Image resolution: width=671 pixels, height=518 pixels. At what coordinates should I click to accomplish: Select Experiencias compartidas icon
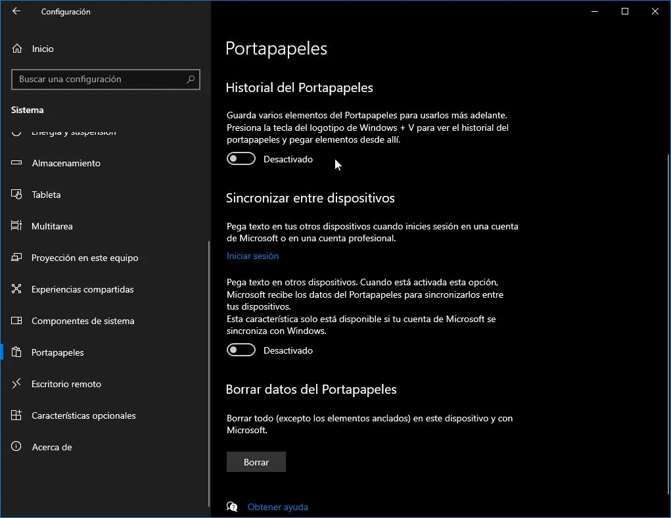tap(16, 289)
